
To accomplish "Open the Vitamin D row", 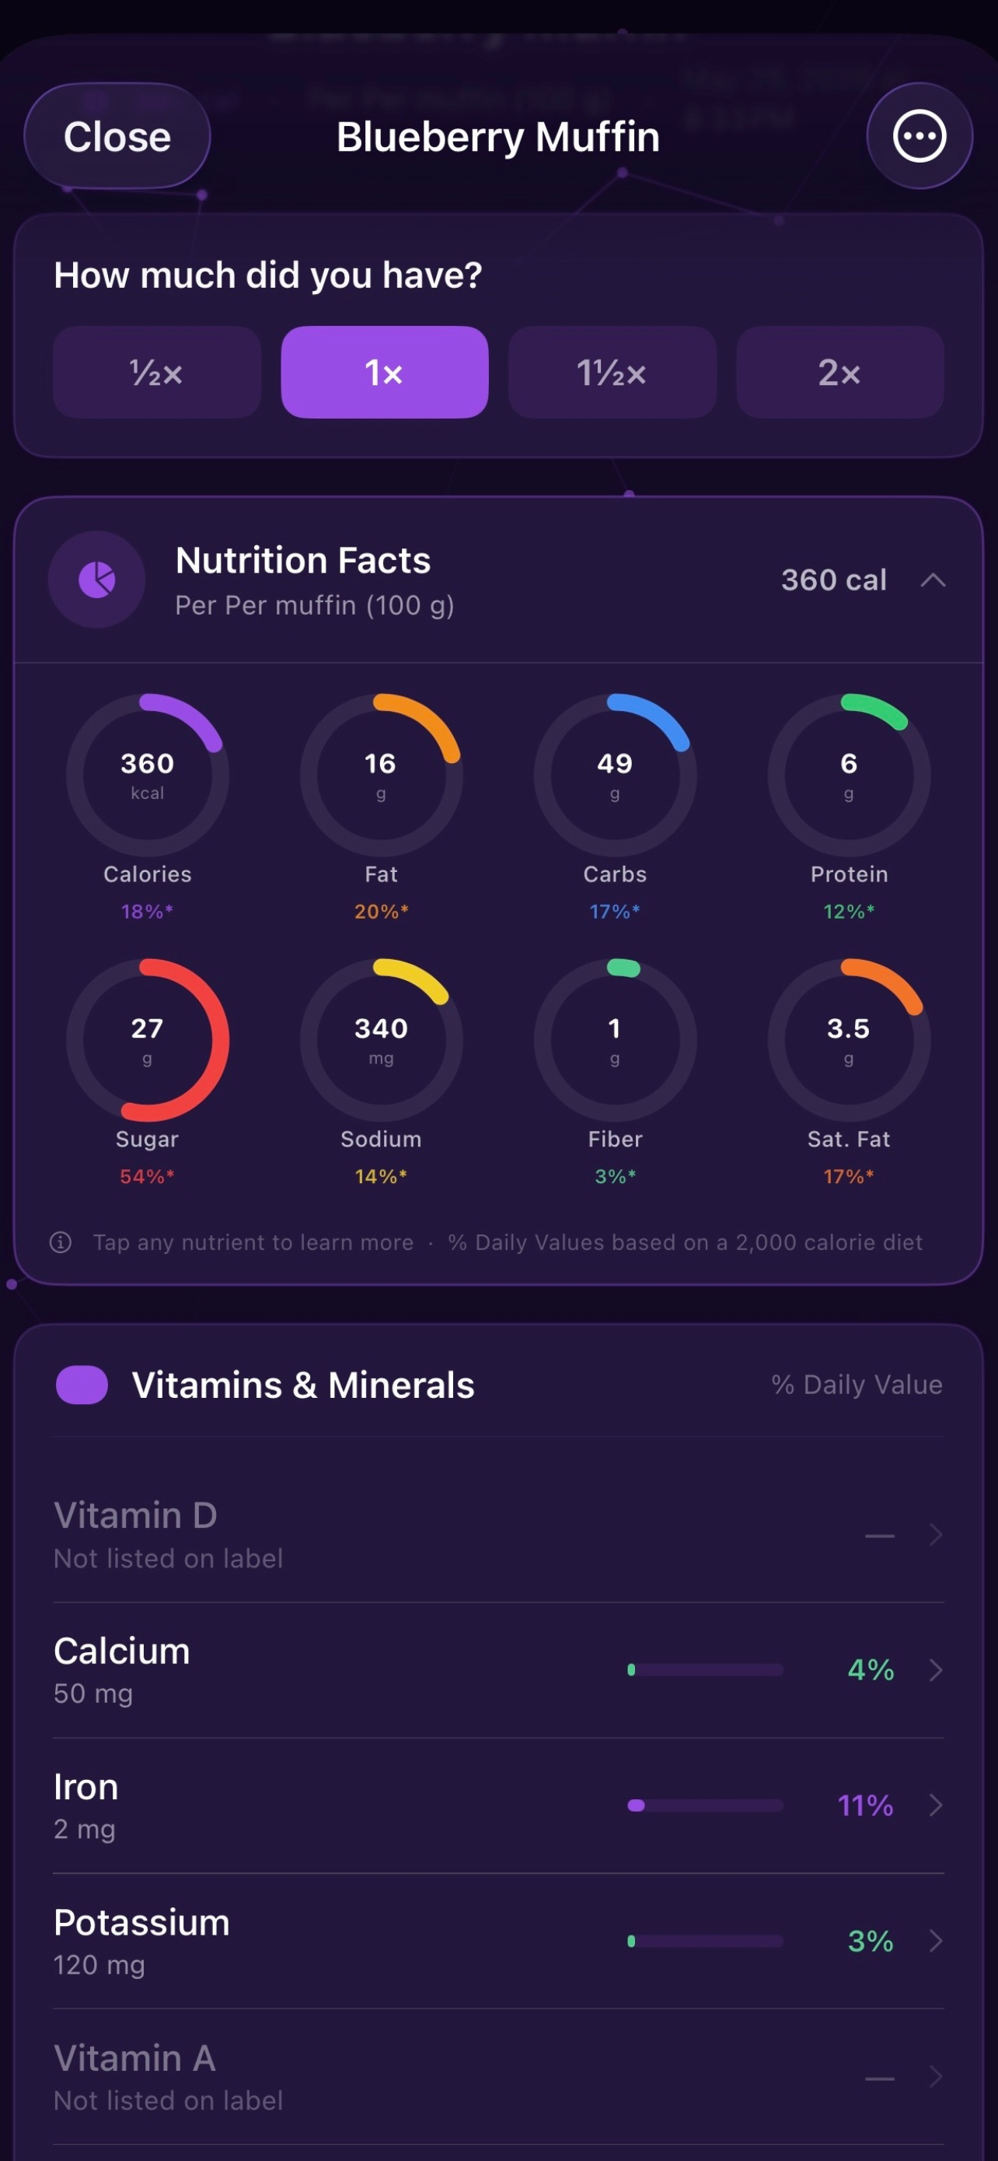I will pyautogui.click(x=498, y=1534).
